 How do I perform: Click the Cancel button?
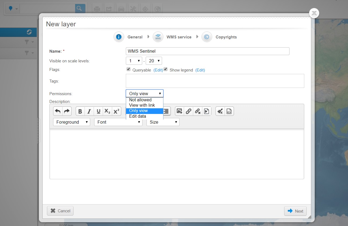[x=60, y=211]
